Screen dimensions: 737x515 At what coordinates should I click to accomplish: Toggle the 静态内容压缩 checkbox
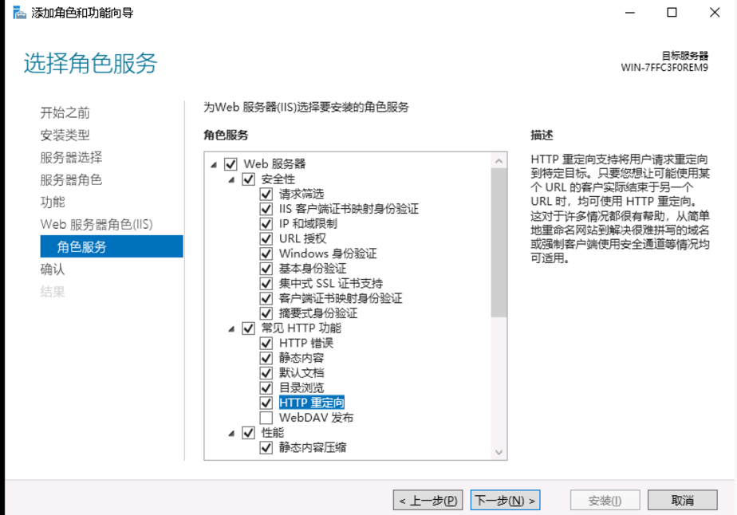click(266, 448)
